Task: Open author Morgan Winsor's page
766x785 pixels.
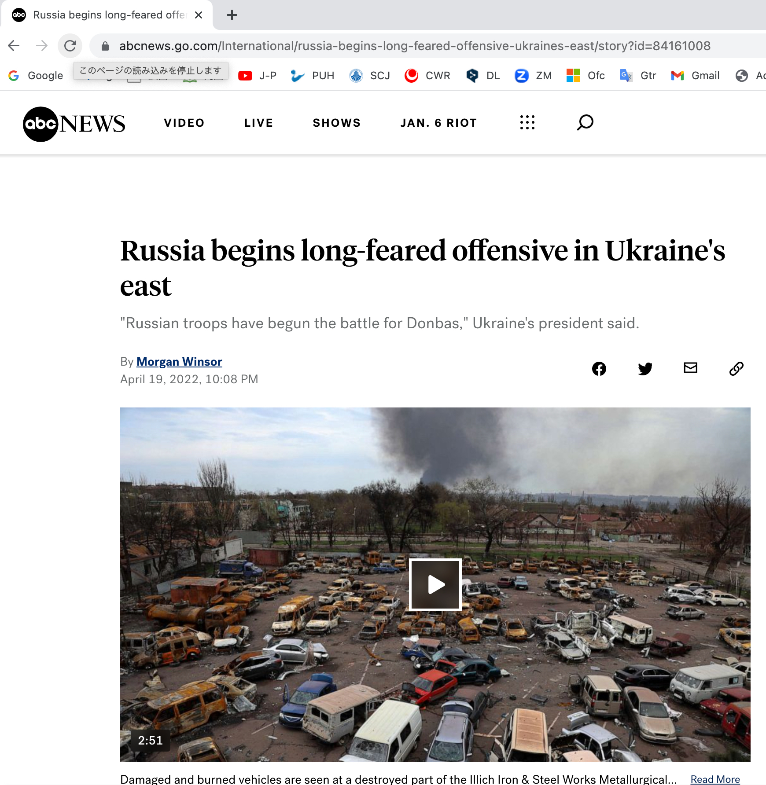Action: (x=179, y=362)
